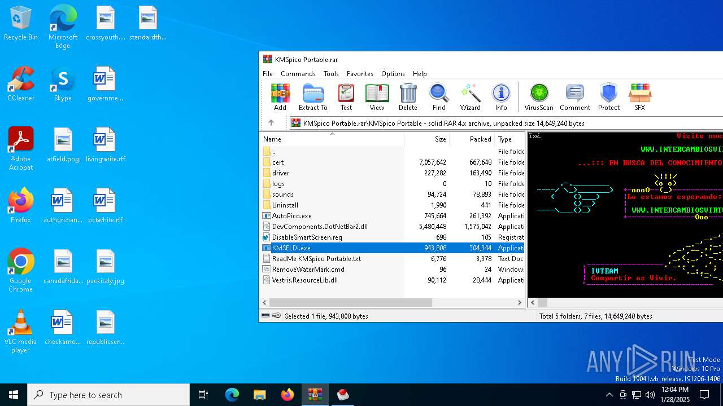Open VLC media player desktop shortcut
The image size is (723, 406).
pos(21,332)
